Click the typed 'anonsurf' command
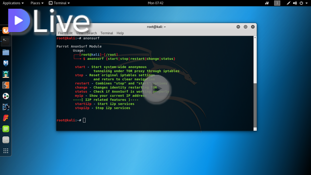311x175 pixels. (91, 38)
